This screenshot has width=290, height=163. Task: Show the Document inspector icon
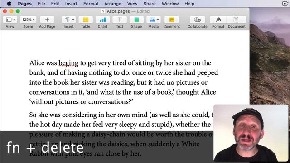pyautogui.click(x=236, y=19)
